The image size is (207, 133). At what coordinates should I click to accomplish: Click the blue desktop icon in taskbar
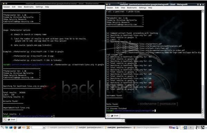11,127
